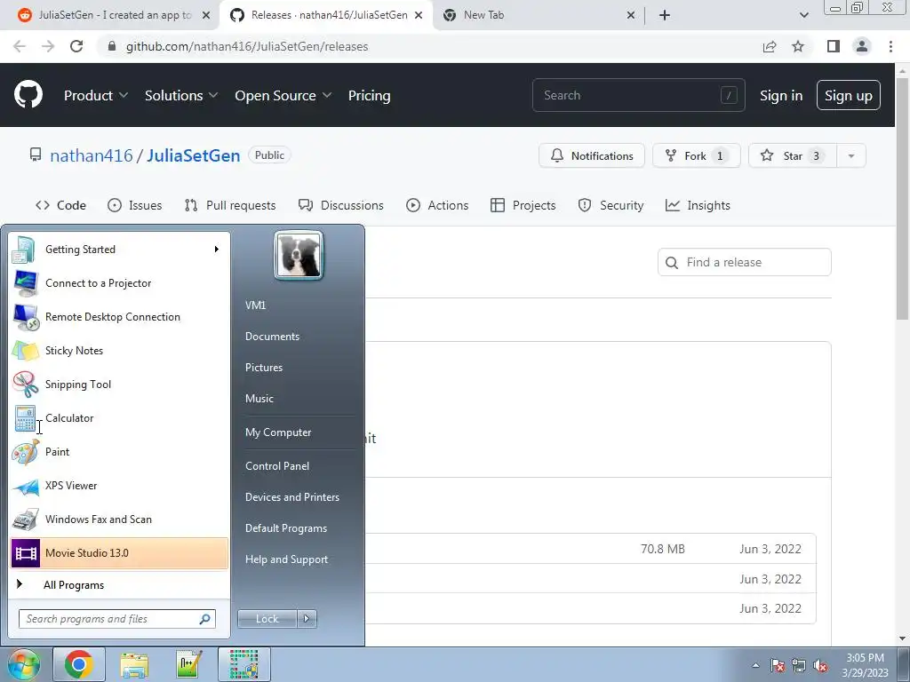Screen dimensions: 910x682
Task: Open the Discussions tab
Action: 340,205
